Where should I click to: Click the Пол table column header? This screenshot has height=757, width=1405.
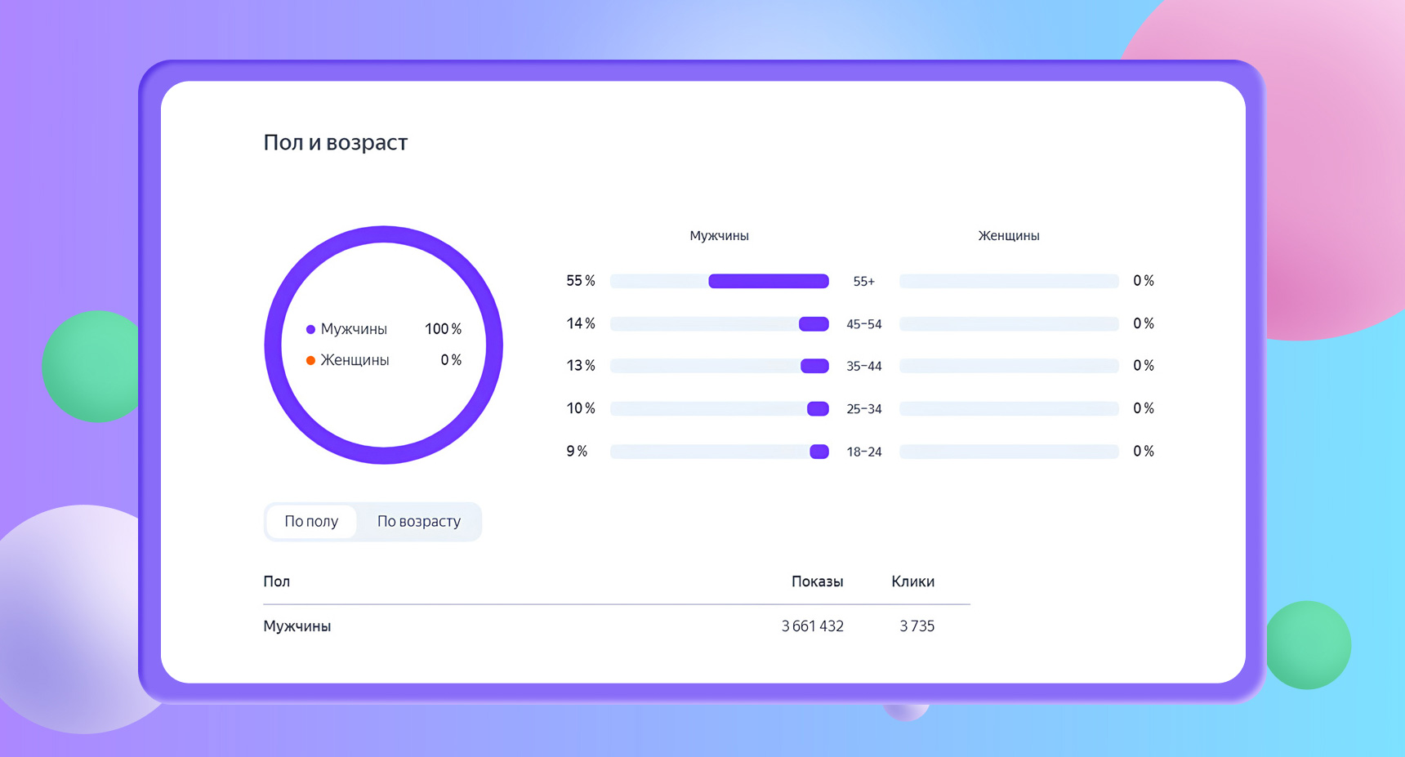click(x=276, y=581)
